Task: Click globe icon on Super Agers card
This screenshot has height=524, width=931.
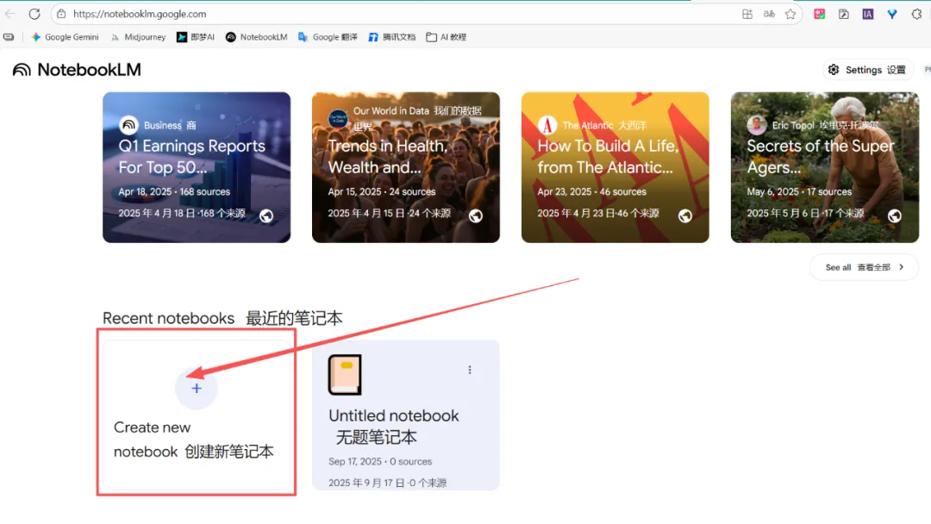Action: 895,216
